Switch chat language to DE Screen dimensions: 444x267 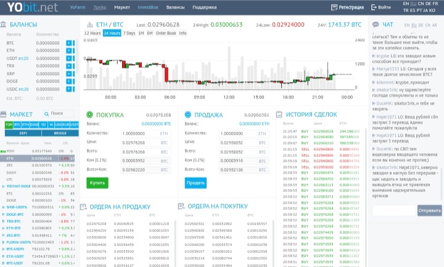point(421,25)
